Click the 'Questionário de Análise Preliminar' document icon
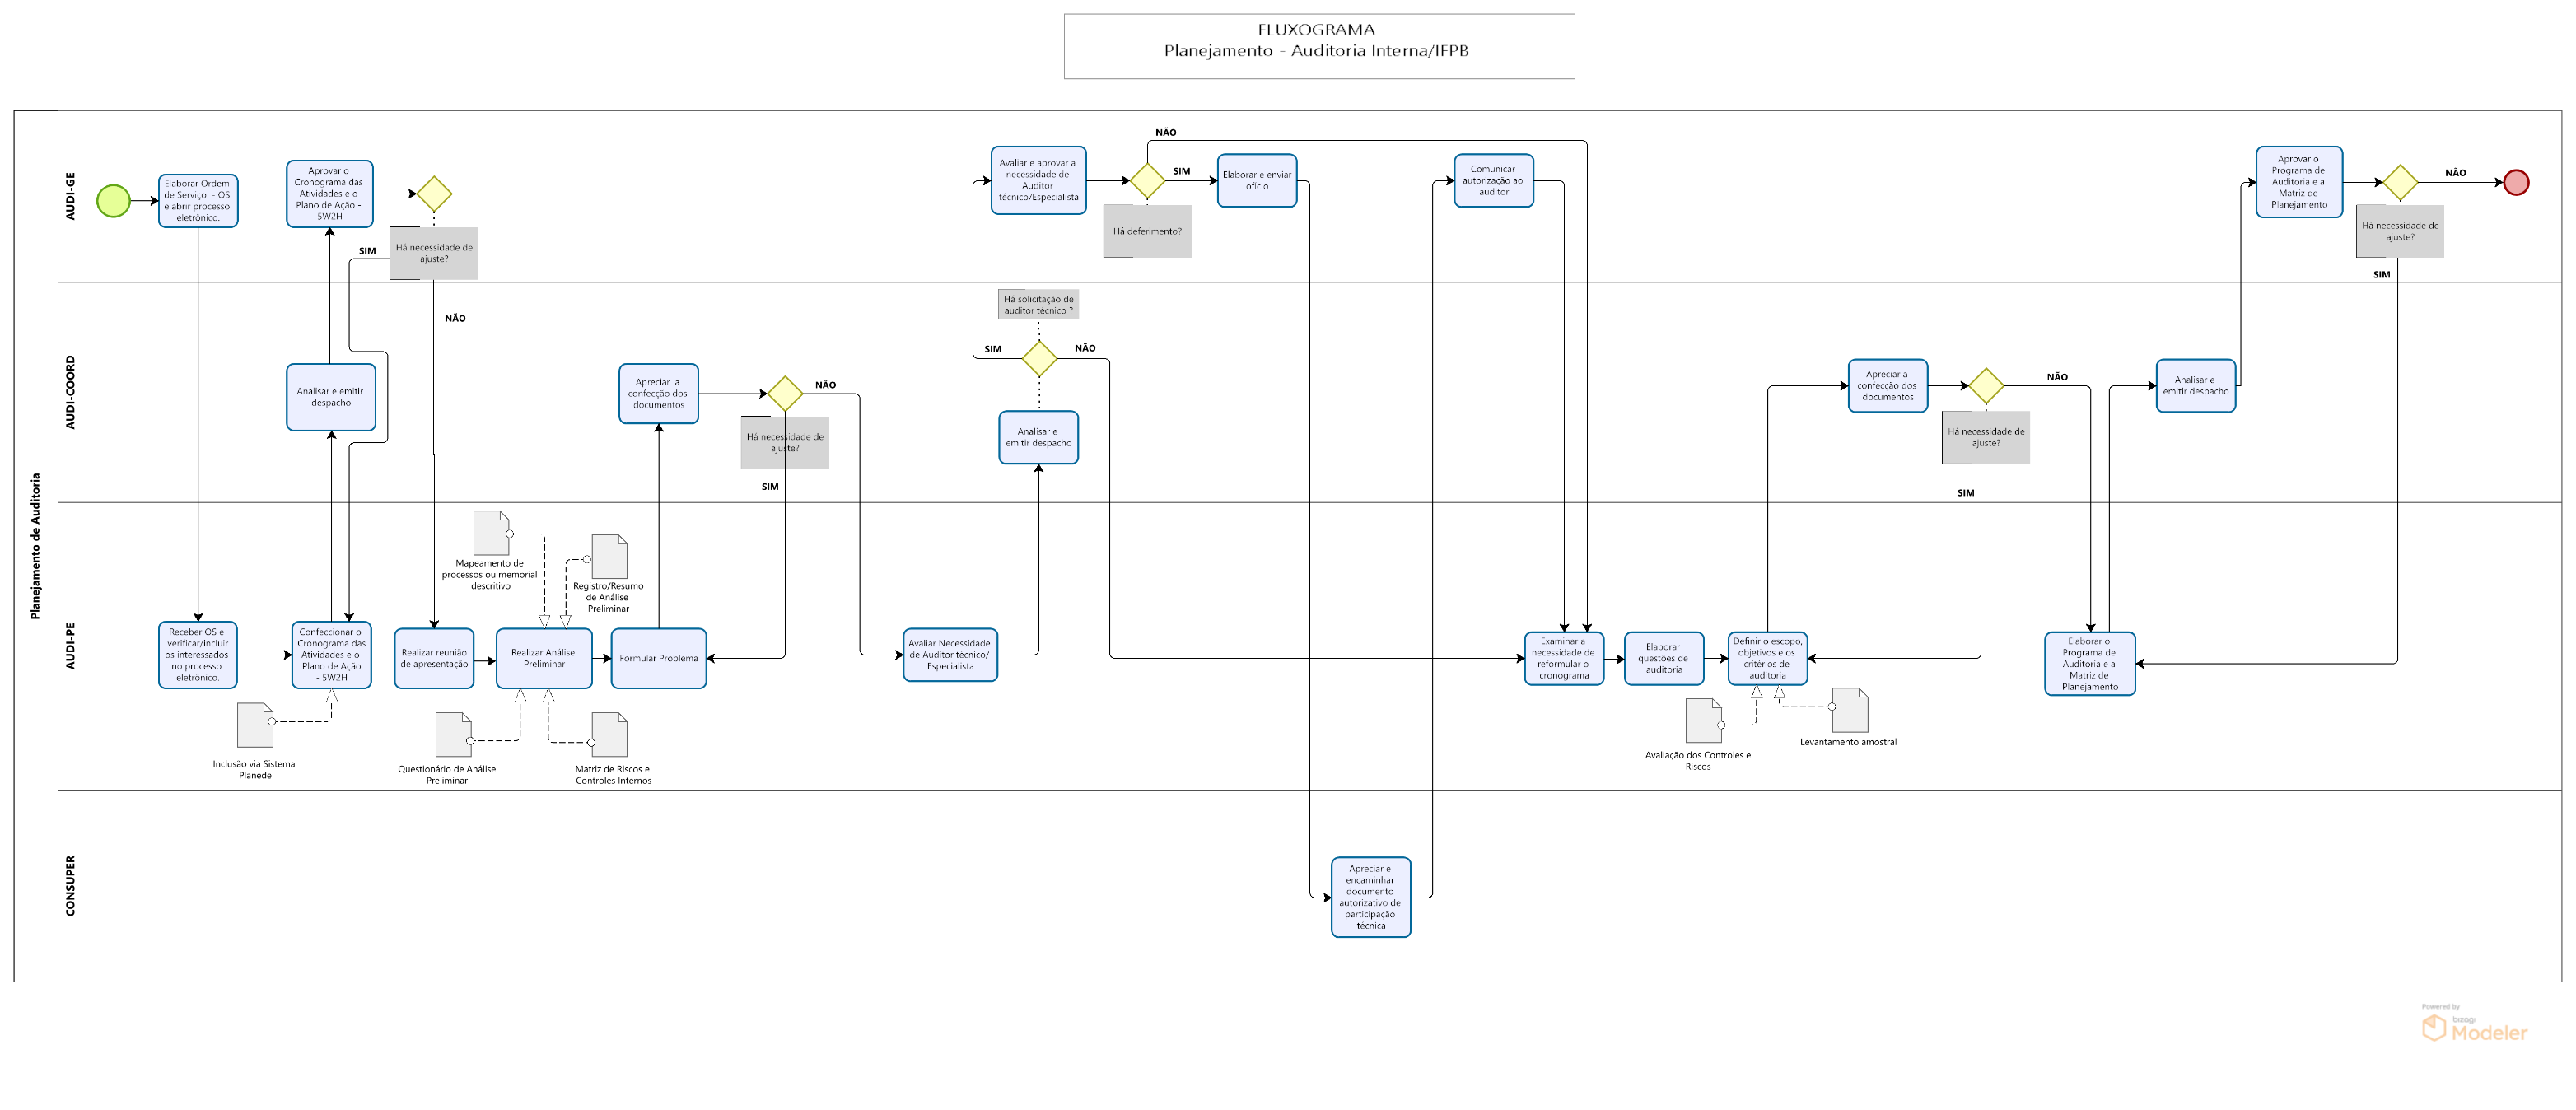2576x1110 pixels. click(453, 735)
